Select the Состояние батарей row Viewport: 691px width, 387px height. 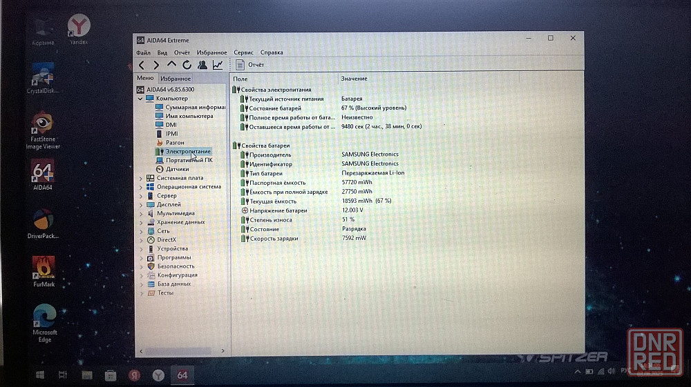click(x=323, y=108)
